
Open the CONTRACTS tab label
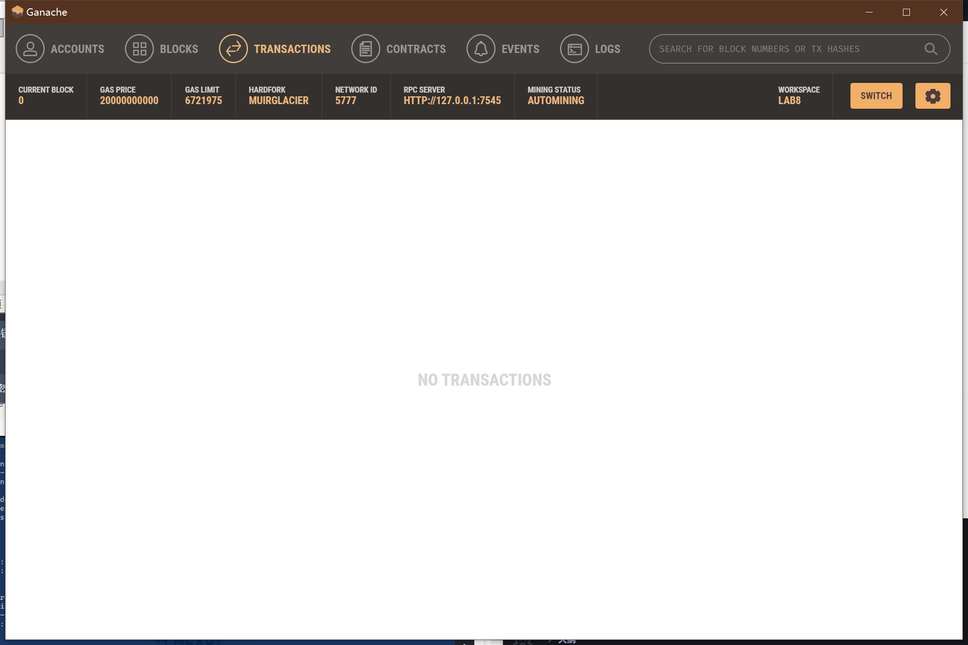(x=416, y=49)
